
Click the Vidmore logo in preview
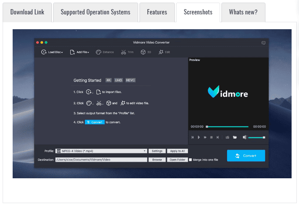pyautogui.click(x=228, y=92)
